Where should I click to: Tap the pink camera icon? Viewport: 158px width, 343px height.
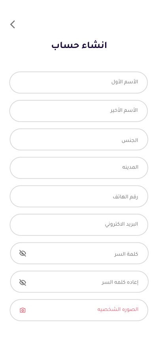(23, 310)
